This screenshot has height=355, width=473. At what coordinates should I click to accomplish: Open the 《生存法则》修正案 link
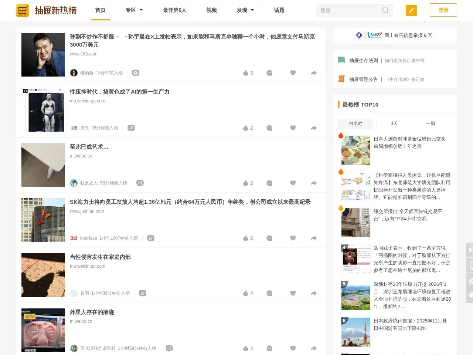pos(406,79)
